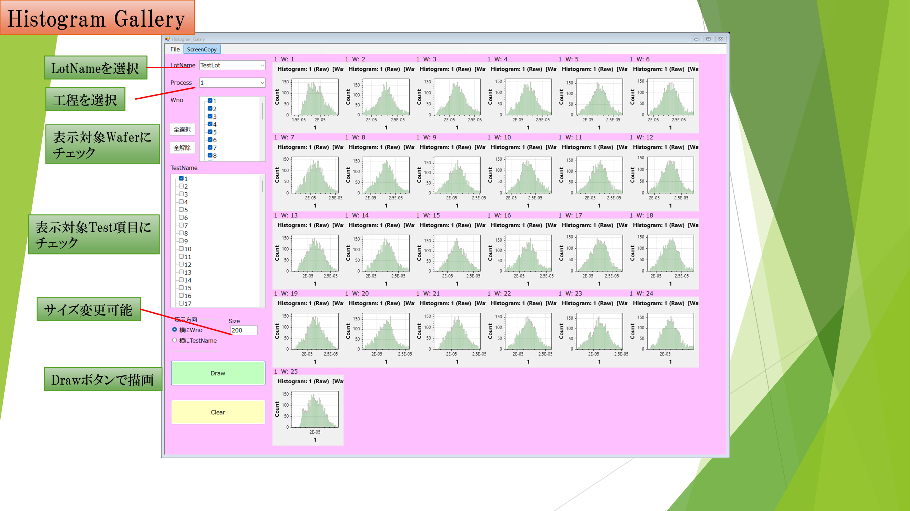Screen dimensions: 910x511
Task: Click the maximize window icon
Action: coord(708,39)
